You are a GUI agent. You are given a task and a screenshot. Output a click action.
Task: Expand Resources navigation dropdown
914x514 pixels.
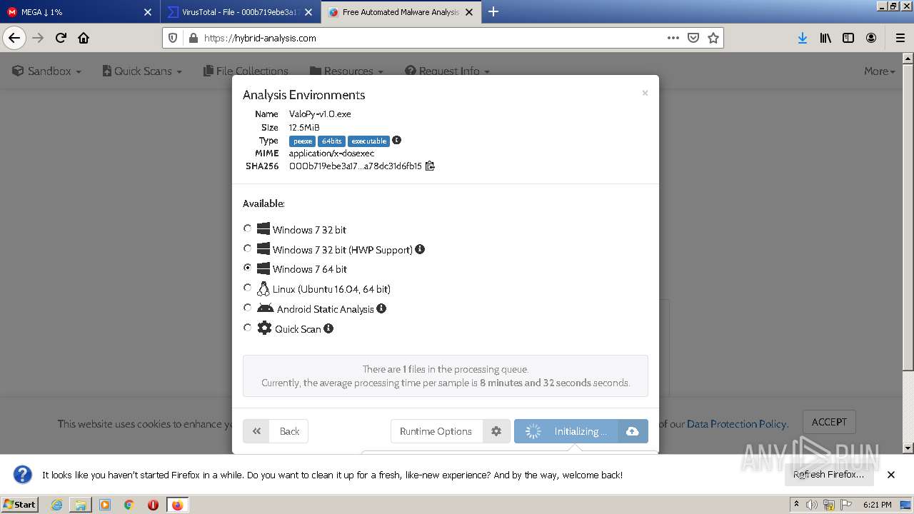point(346,71)
